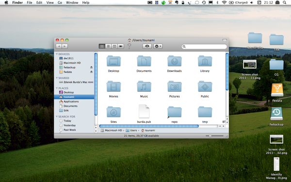Open the volume control in menu bar
This screenshot has width=291, height=182.
tap(252, 2)
